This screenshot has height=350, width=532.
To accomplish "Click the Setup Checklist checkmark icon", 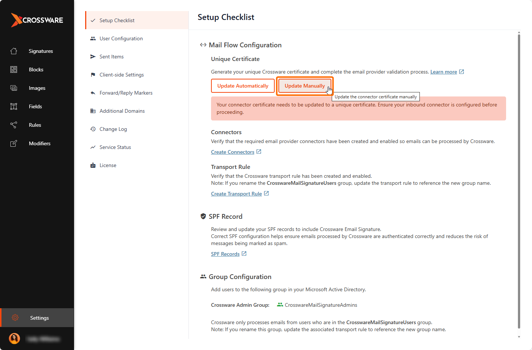I will coord(93,20).
